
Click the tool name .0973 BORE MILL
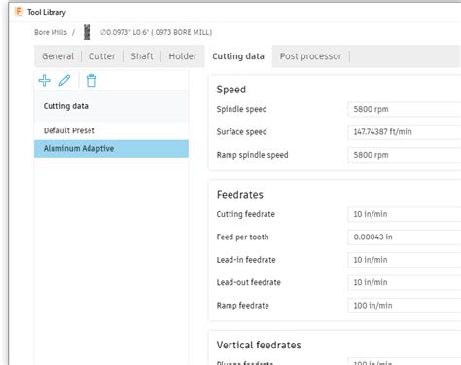pyautogui.click(x=156, y=32)
